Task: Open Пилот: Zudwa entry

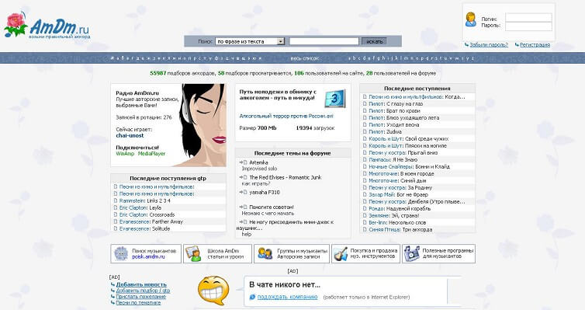Action: point(385,132)
